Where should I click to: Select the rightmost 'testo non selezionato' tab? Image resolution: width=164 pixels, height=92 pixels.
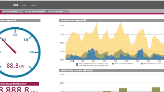coord(58,11)
